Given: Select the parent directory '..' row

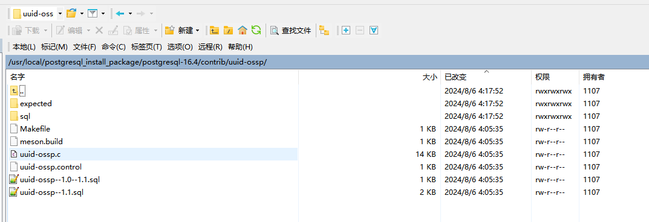Looking at the screenshot, I should 22,90.
